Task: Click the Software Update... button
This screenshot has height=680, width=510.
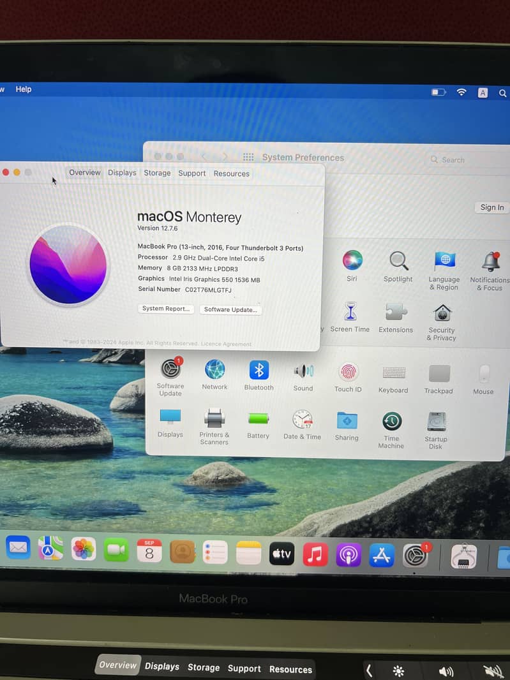Action: coord(230,309)
